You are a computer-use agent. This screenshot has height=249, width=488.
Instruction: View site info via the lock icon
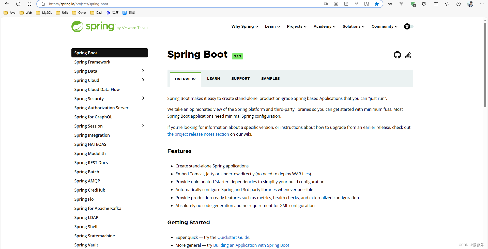click(x=43, y=4)
